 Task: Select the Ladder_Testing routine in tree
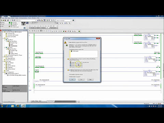[14, 54]
